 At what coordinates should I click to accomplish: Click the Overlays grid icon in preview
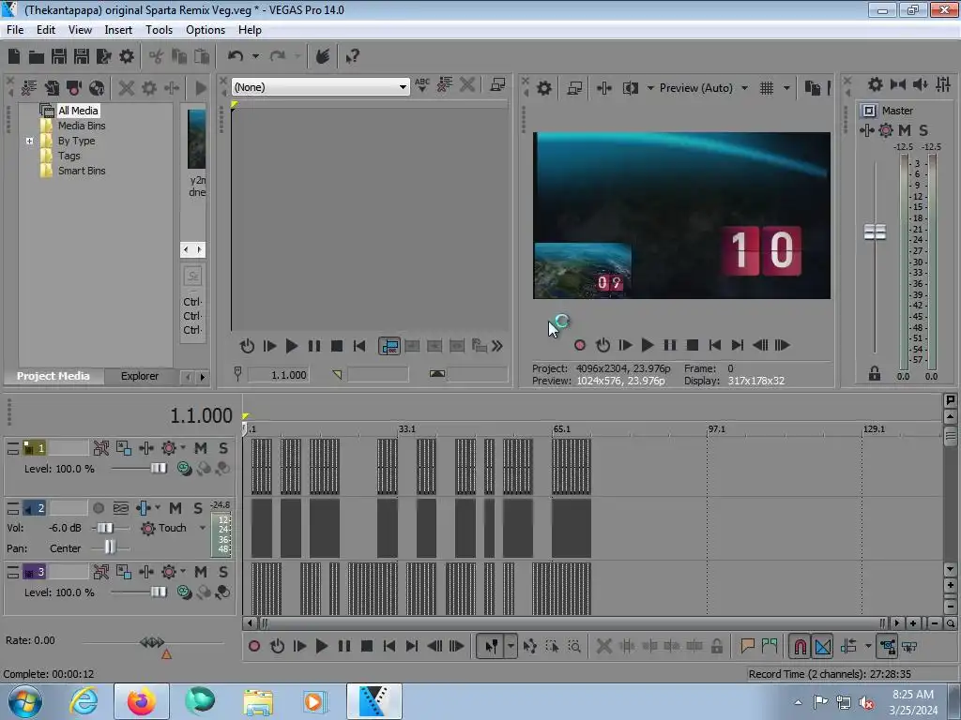[767, 88]
